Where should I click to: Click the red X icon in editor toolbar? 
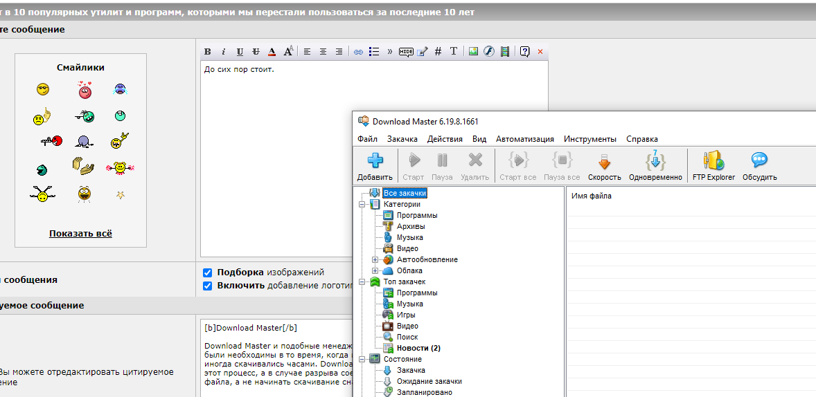(x=540, y=52)
